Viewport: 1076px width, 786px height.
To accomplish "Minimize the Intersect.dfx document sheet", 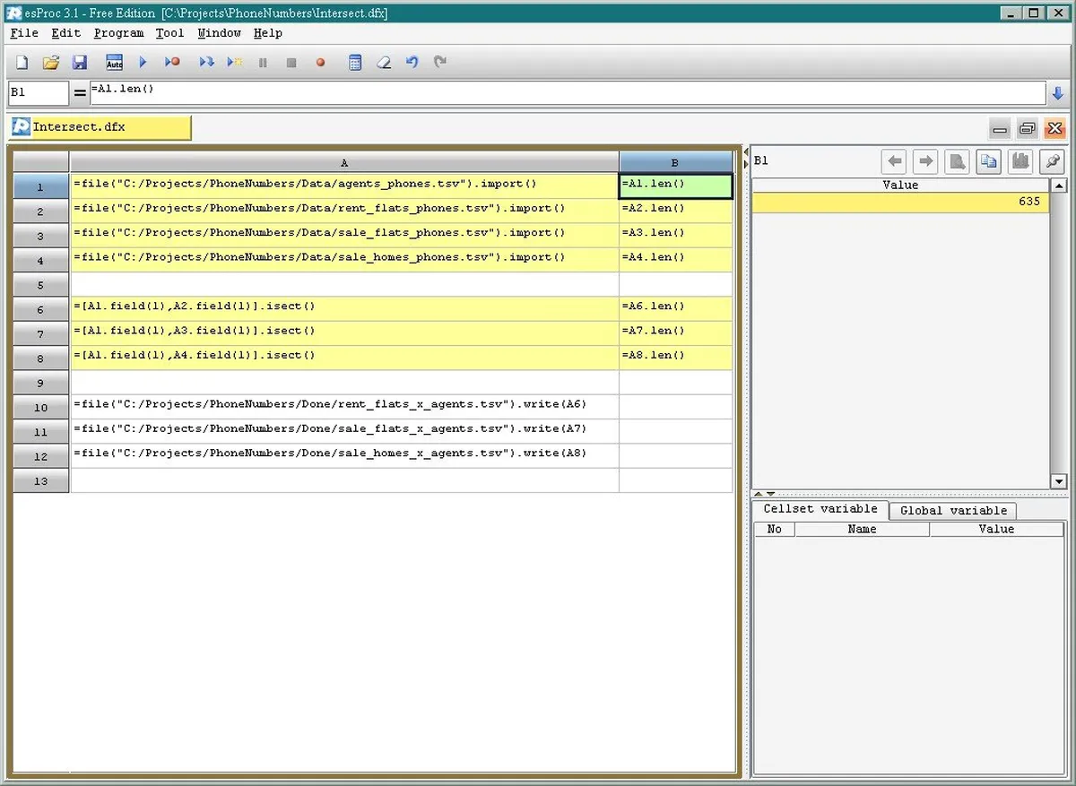I will (x=1001, y=129).
